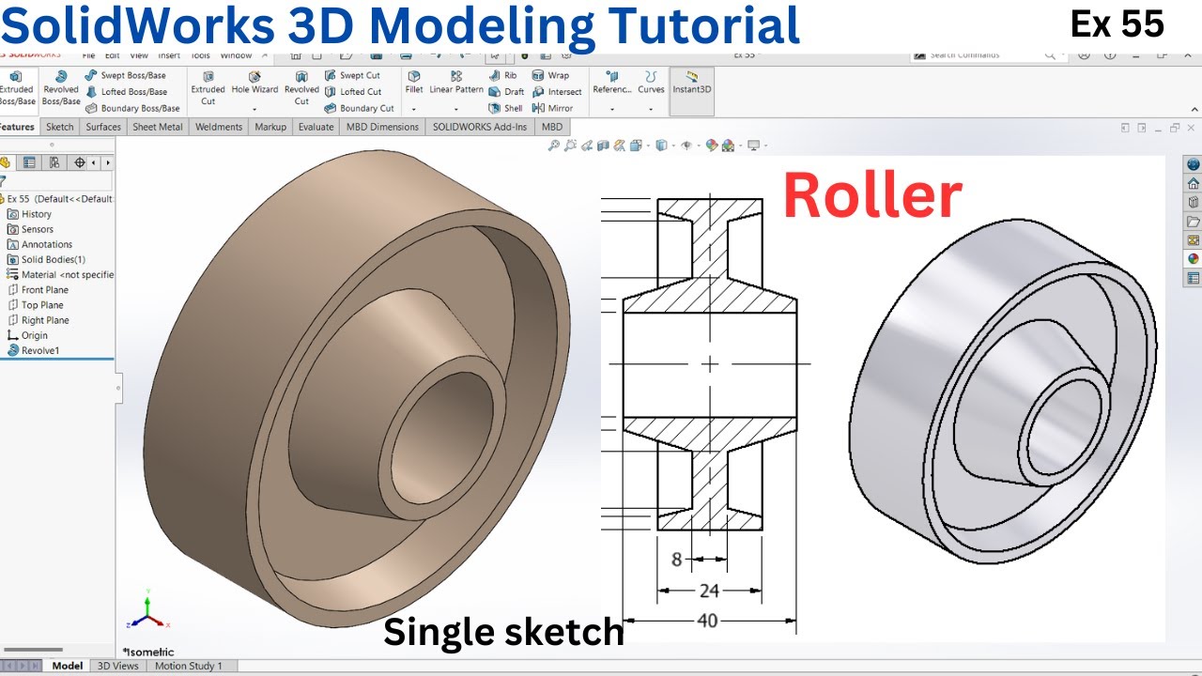Open the PropertyManager tab icon
The height and width of the screenshot is (676, 1202).
(29, 162)
